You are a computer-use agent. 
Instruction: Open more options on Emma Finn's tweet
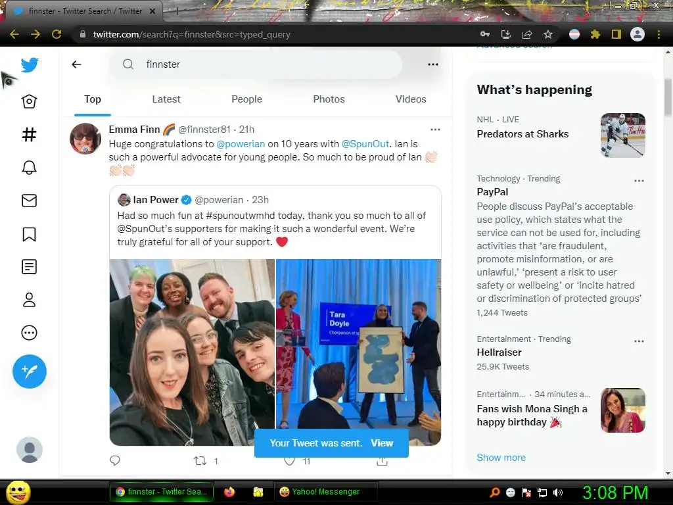click(435, 130)
